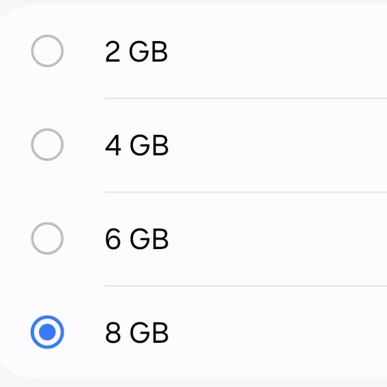
Task: Select the 4 GB radio button
Action: pos(47,145)
